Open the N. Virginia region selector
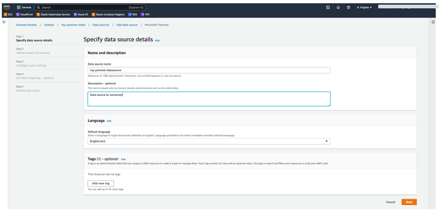 point(364,7)
